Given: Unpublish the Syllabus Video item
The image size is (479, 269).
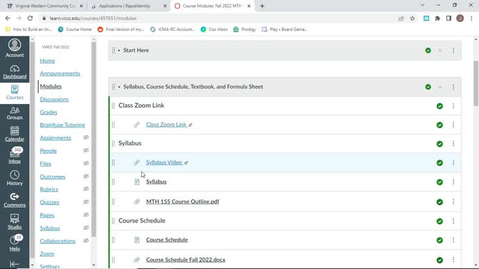Looking at the screenshot, I should click(x=440, y=163).
